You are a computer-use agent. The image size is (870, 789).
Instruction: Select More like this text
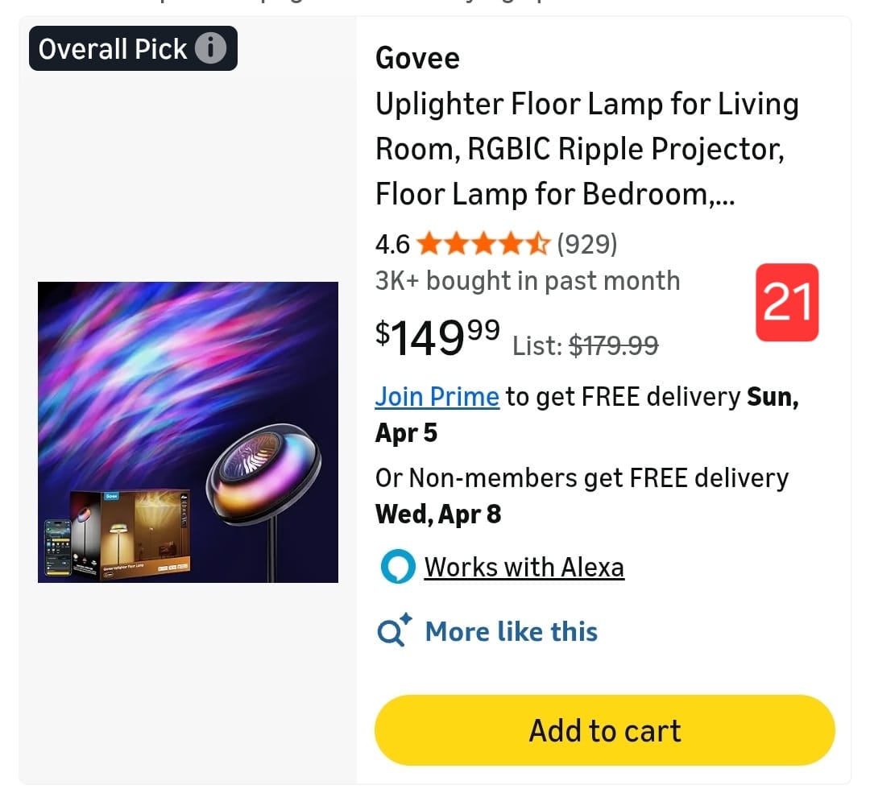[511, 631]
